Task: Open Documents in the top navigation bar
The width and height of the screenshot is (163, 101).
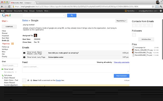Action: point(18,11)
